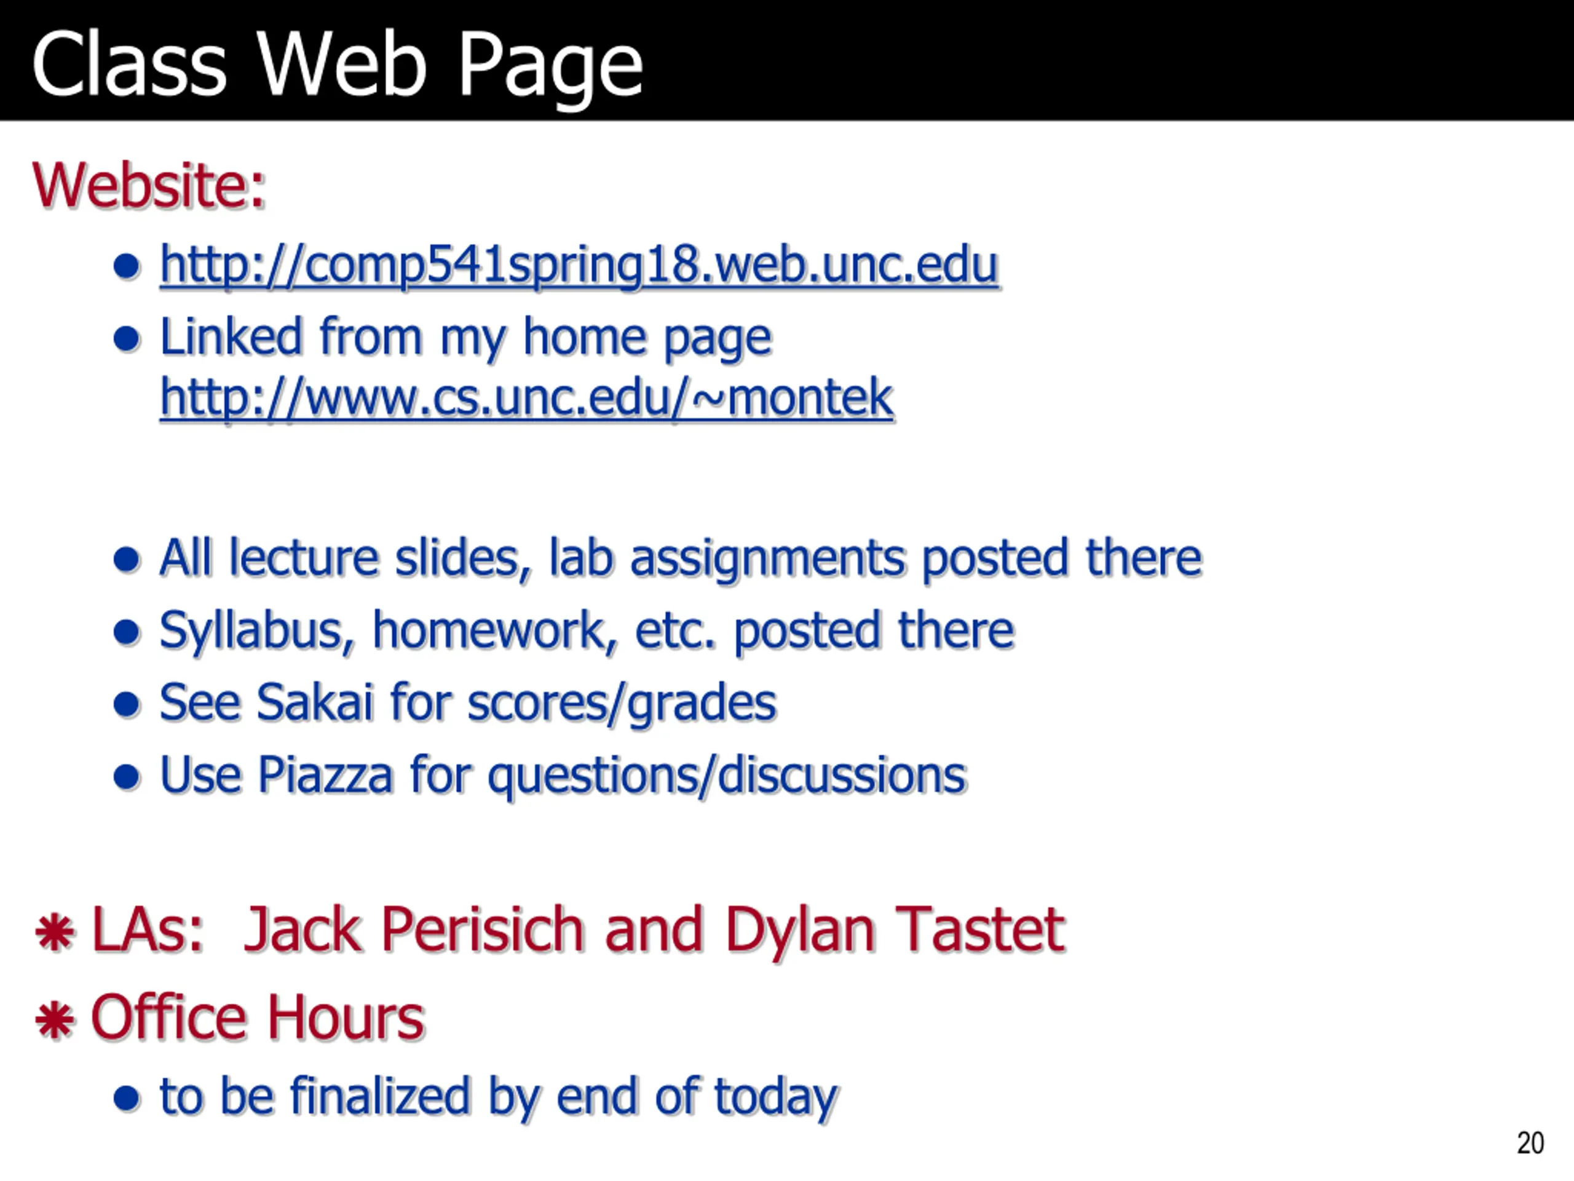
Task: Click the red Website: heading
Action: pyautogui.click(x=149, y=185)
